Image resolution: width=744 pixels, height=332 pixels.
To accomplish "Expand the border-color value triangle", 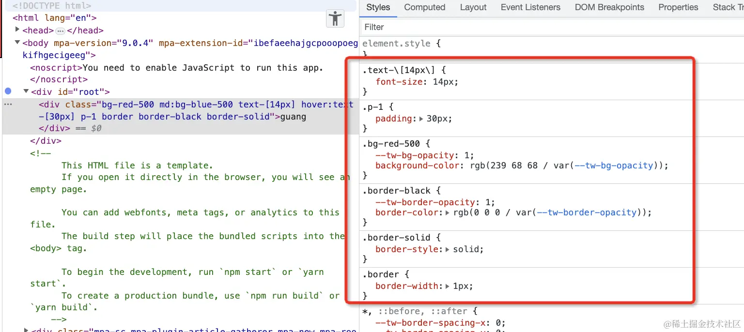I will point(448,212).
